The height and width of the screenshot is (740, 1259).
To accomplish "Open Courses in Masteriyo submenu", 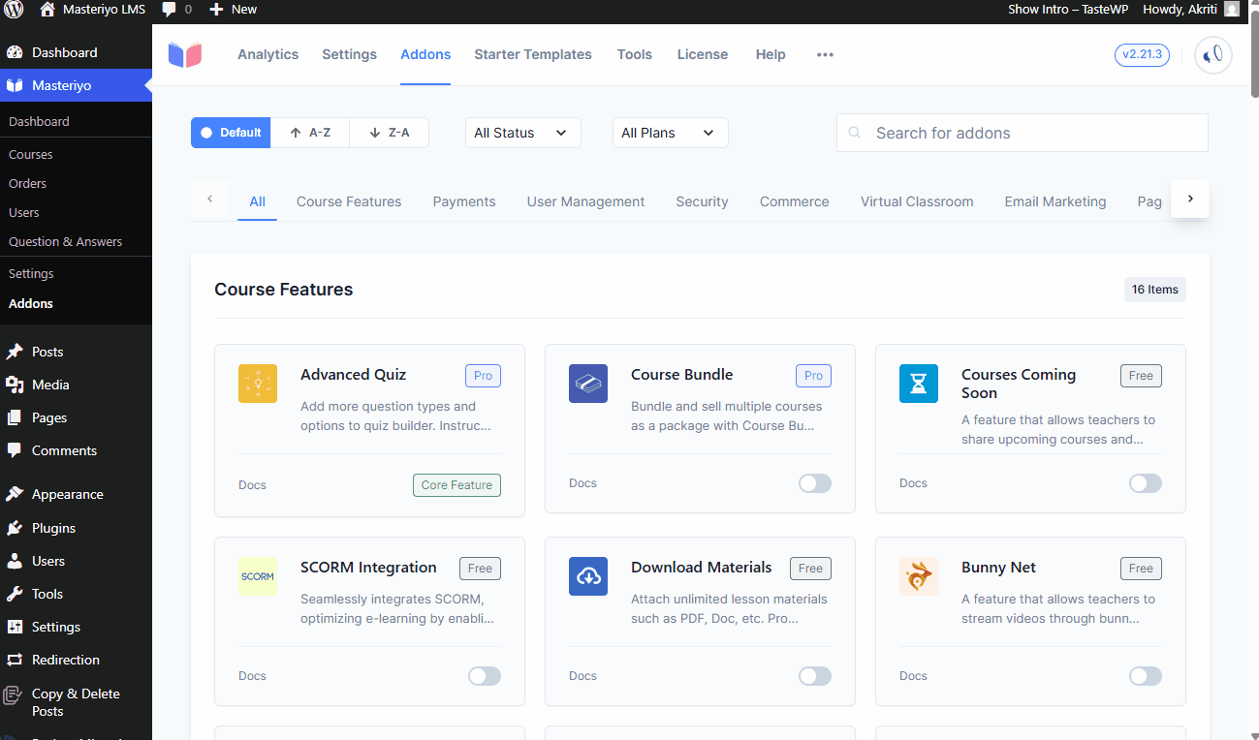I will click(31, 154).
